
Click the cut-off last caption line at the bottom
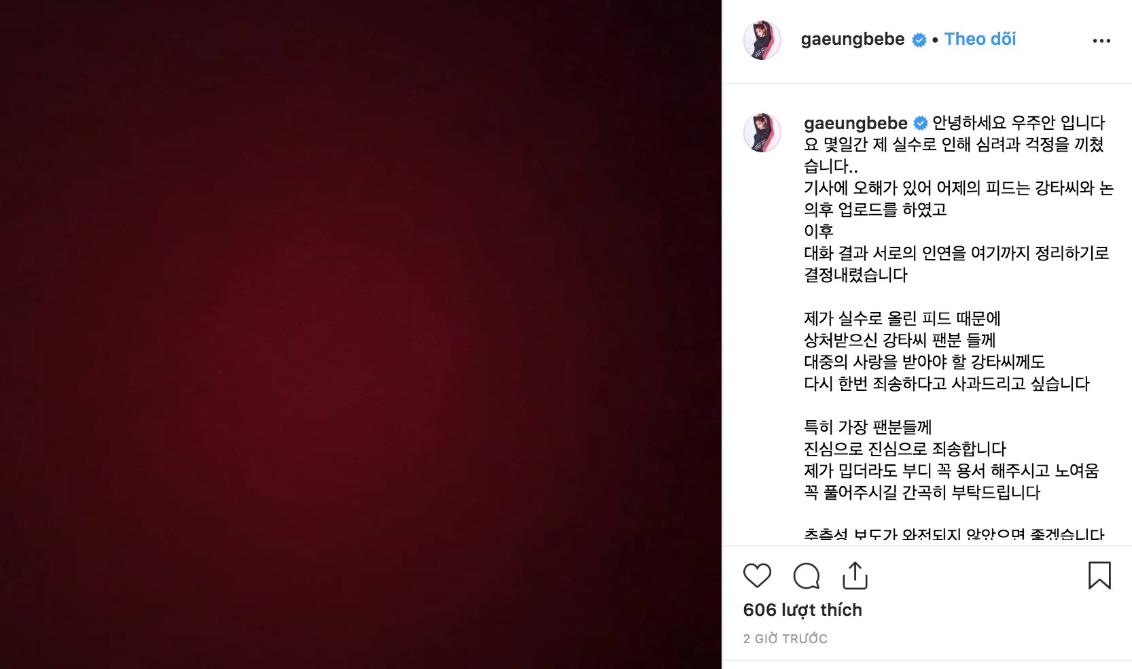tap(954, 535)
